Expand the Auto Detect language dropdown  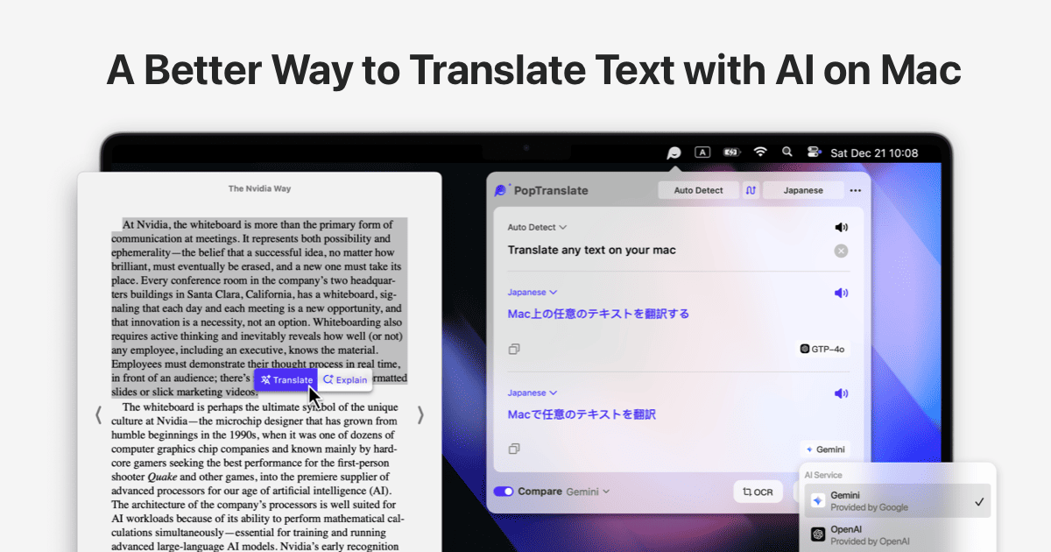coord(535,226)
